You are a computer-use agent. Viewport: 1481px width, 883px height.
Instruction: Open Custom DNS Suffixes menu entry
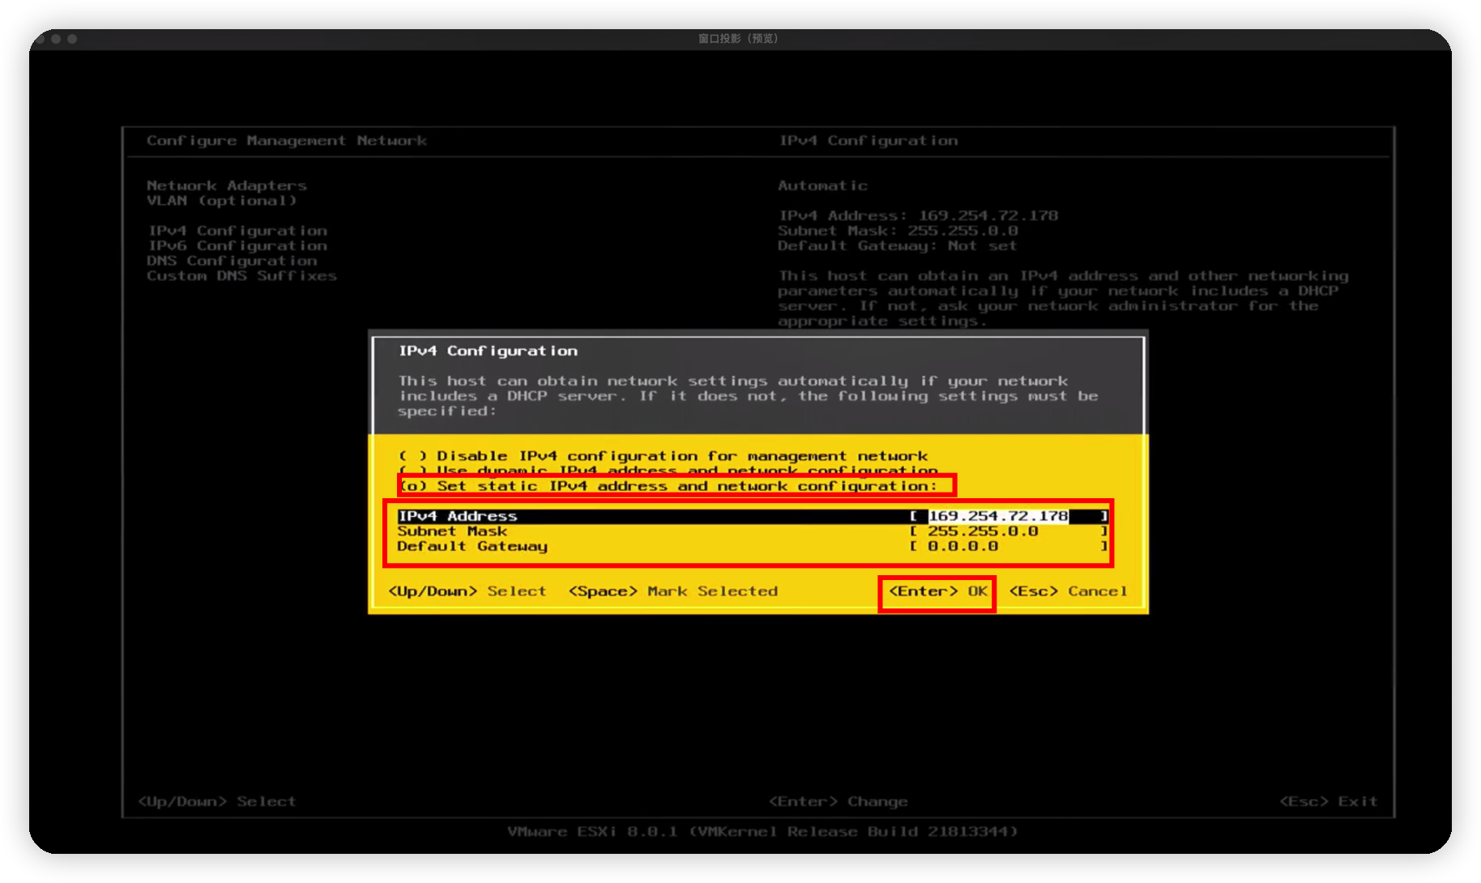pos(241,276)
